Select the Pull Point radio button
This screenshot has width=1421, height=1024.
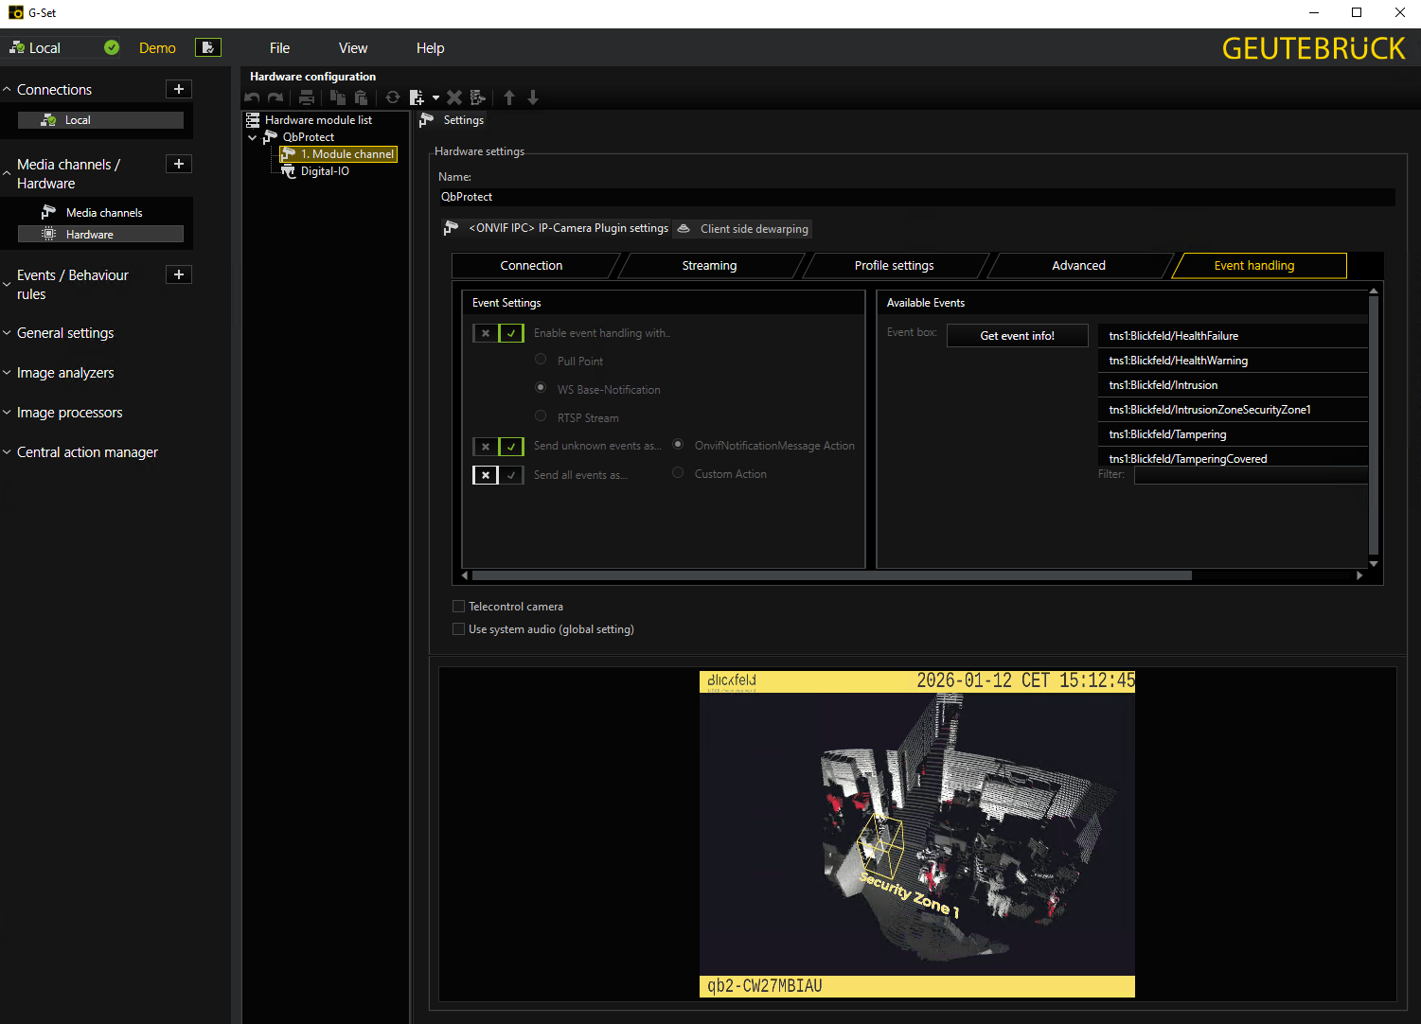pos(541,360)
